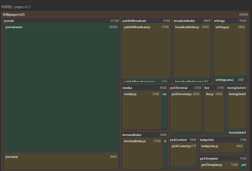This screenshot has height=171, width=252.
Task: Select the settings.wxss block
Action: tap(229, 79)
